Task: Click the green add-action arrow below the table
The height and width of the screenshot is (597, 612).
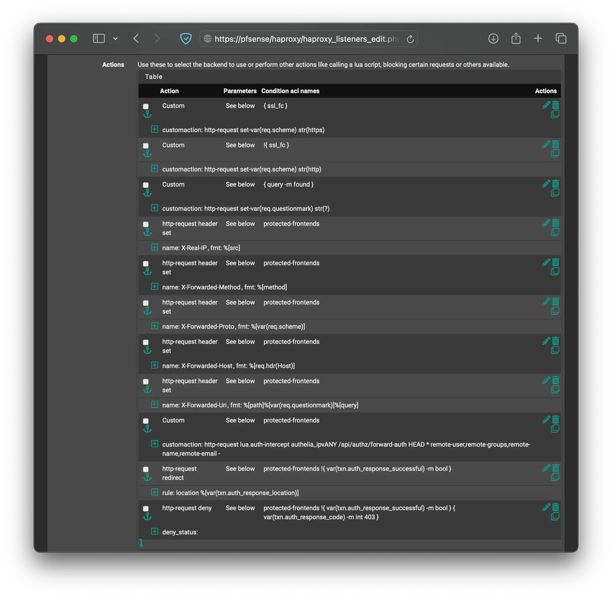Action: click(141, 543)
